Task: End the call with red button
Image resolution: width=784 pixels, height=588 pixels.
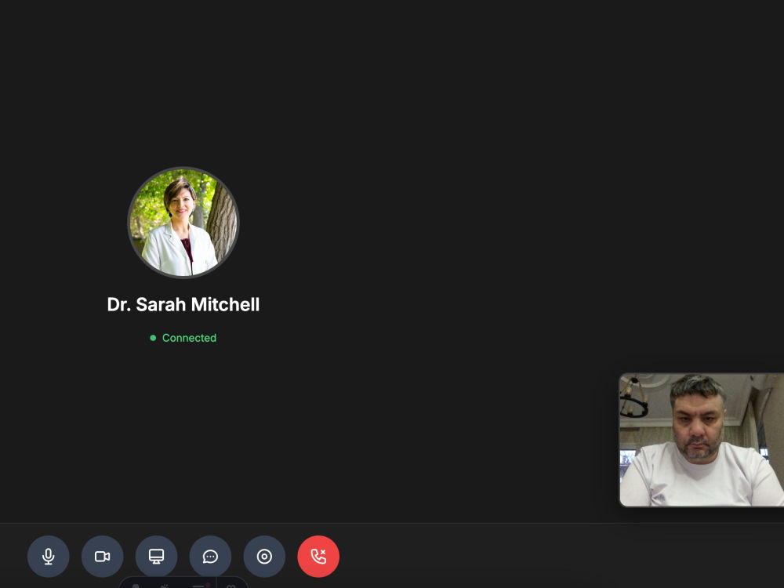Action: tap(318, 556)
